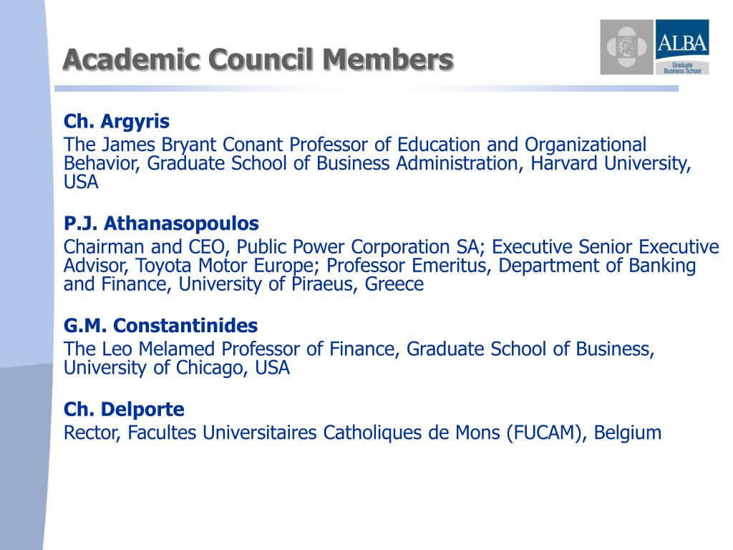Click the ALBA Graduate Business School logo
The image size is (733, 550).
click(x=682, y=47)
